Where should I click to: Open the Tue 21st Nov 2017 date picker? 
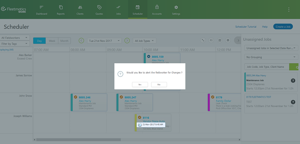[105, 41]
